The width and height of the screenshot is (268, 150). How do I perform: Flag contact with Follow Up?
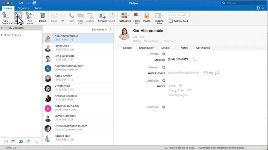[136, 18]
